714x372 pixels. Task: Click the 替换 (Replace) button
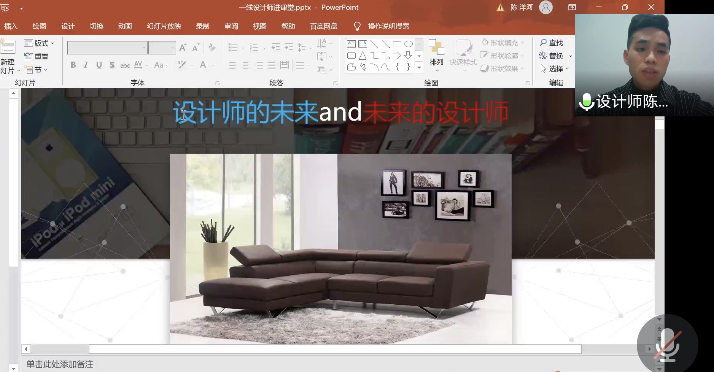pos(551,56)
